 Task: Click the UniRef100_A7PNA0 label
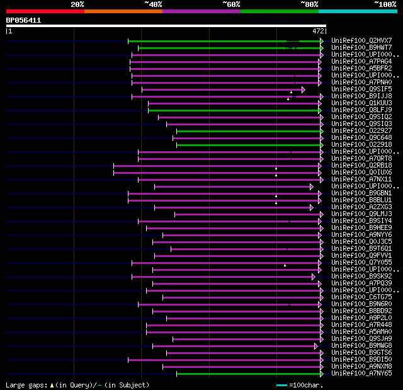tap(361, 83)
